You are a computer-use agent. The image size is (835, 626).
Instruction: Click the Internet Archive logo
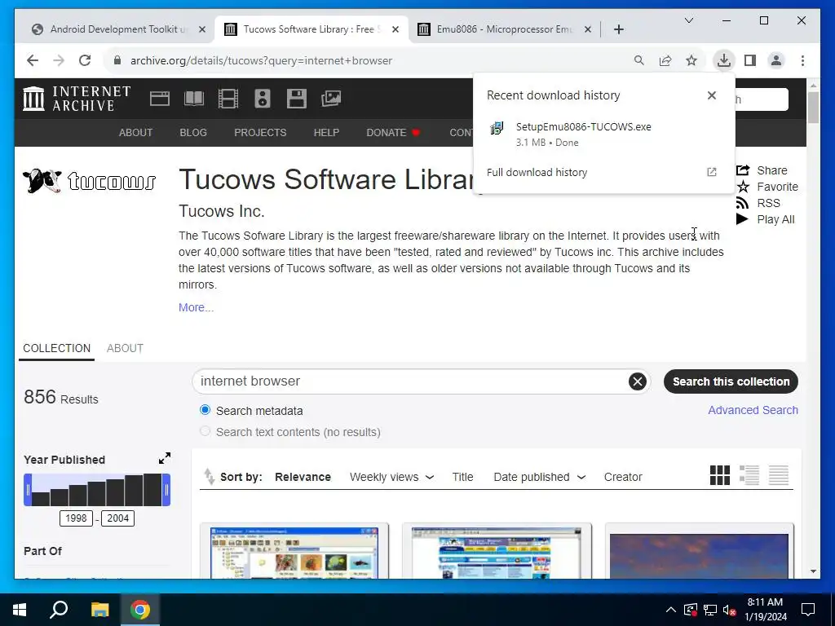coord(77,99)
